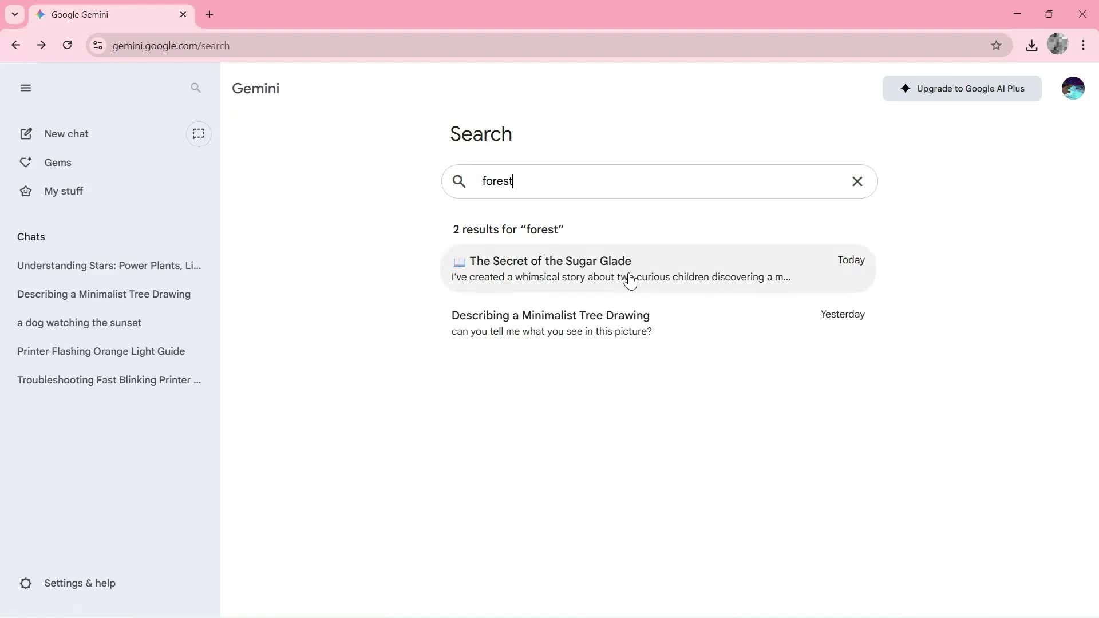1099x618 pixels.
Task: Click the Gemini profile avatar
Action: (1073, 88)
